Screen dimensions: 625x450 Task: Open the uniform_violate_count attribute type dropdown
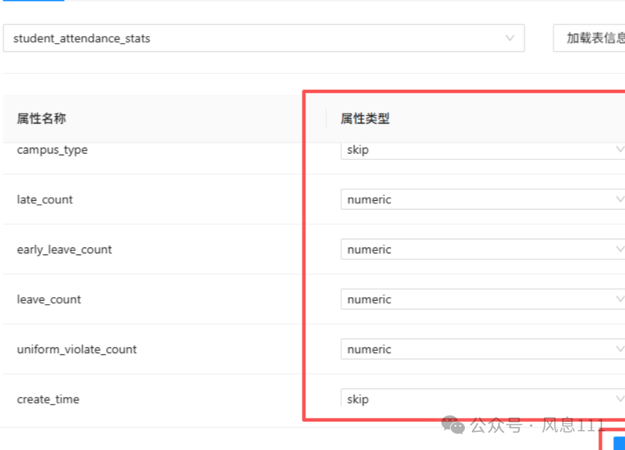tap(483, 349)
